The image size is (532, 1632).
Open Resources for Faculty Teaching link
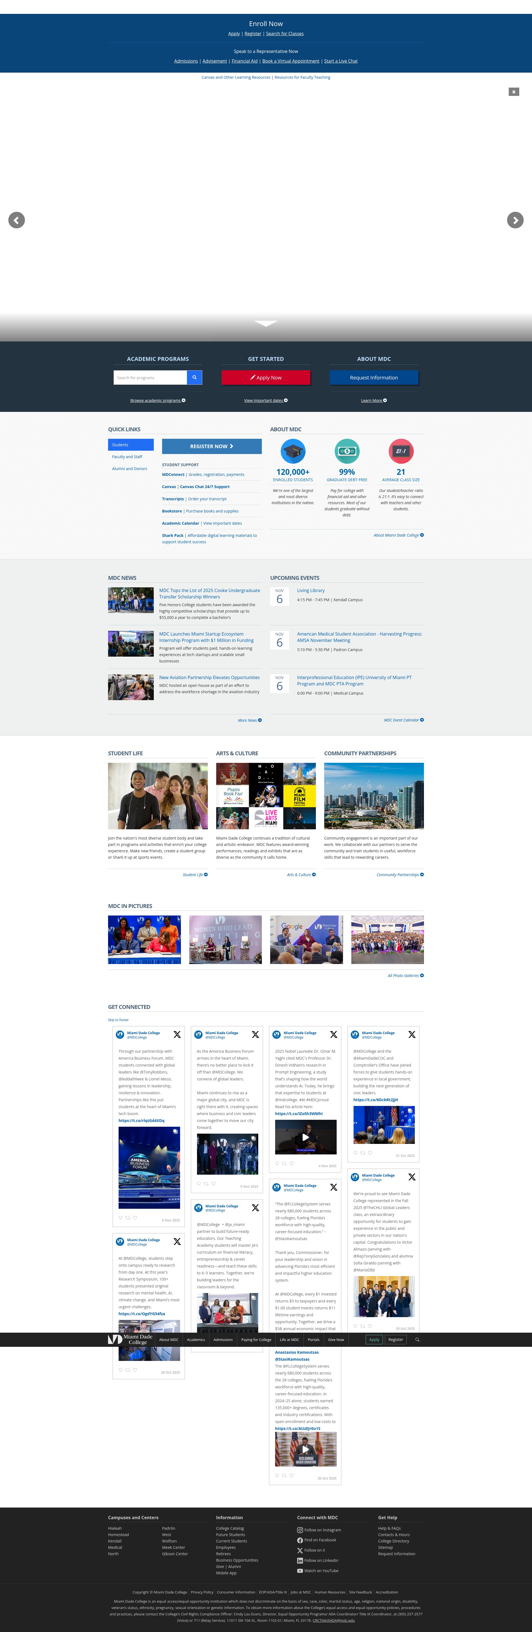tap(302, 77)
